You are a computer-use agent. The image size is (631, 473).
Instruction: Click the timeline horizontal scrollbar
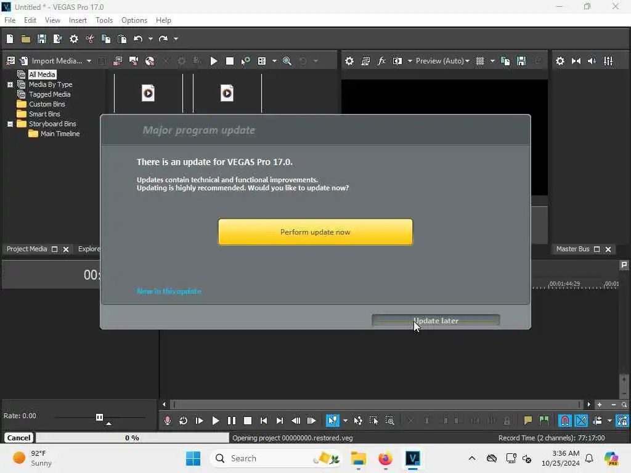(377, 405)
